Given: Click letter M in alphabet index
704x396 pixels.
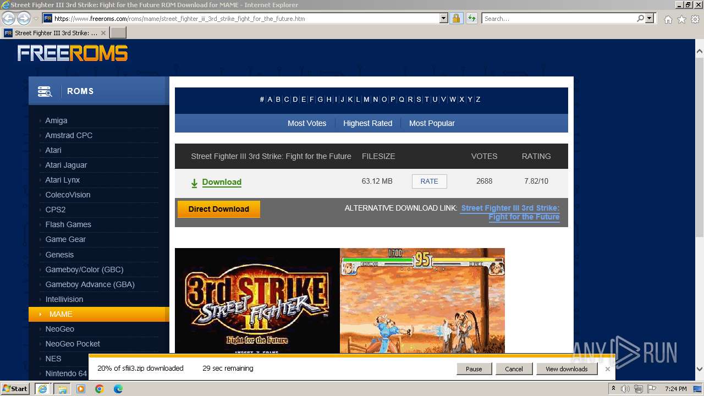Looking at the screenshot, I should point(366,100).
